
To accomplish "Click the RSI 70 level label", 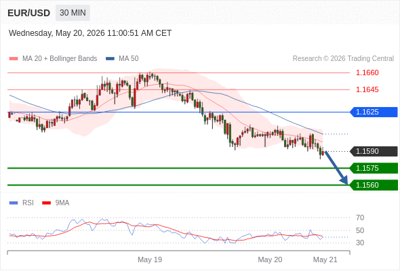I will pyautogui.click(x=360, y=217).
